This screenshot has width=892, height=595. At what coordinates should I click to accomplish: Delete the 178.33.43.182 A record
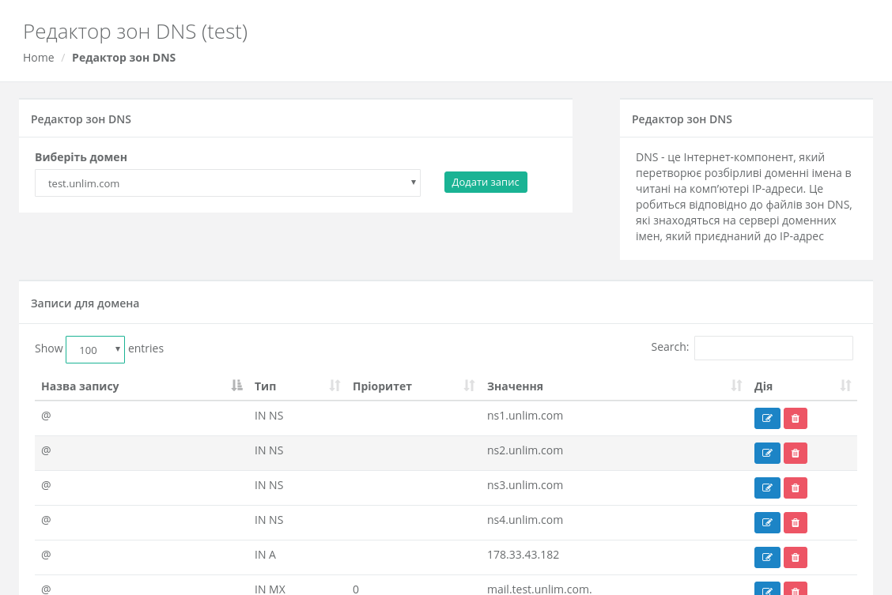click(x=795, y=558)
